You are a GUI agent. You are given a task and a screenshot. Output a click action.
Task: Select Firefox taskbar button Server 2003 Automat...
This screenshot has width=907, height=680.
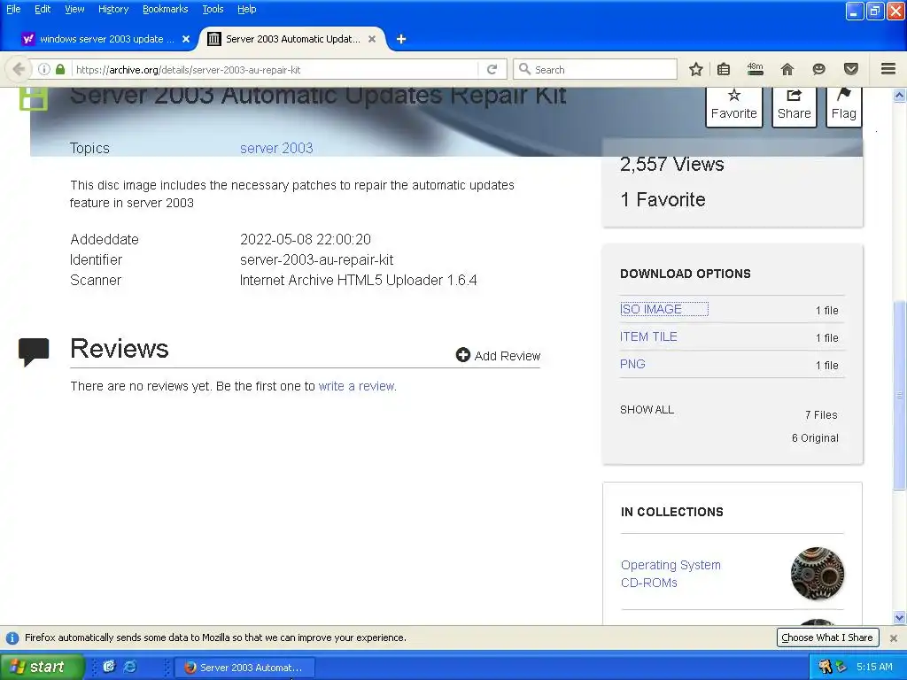pos(244,668)
